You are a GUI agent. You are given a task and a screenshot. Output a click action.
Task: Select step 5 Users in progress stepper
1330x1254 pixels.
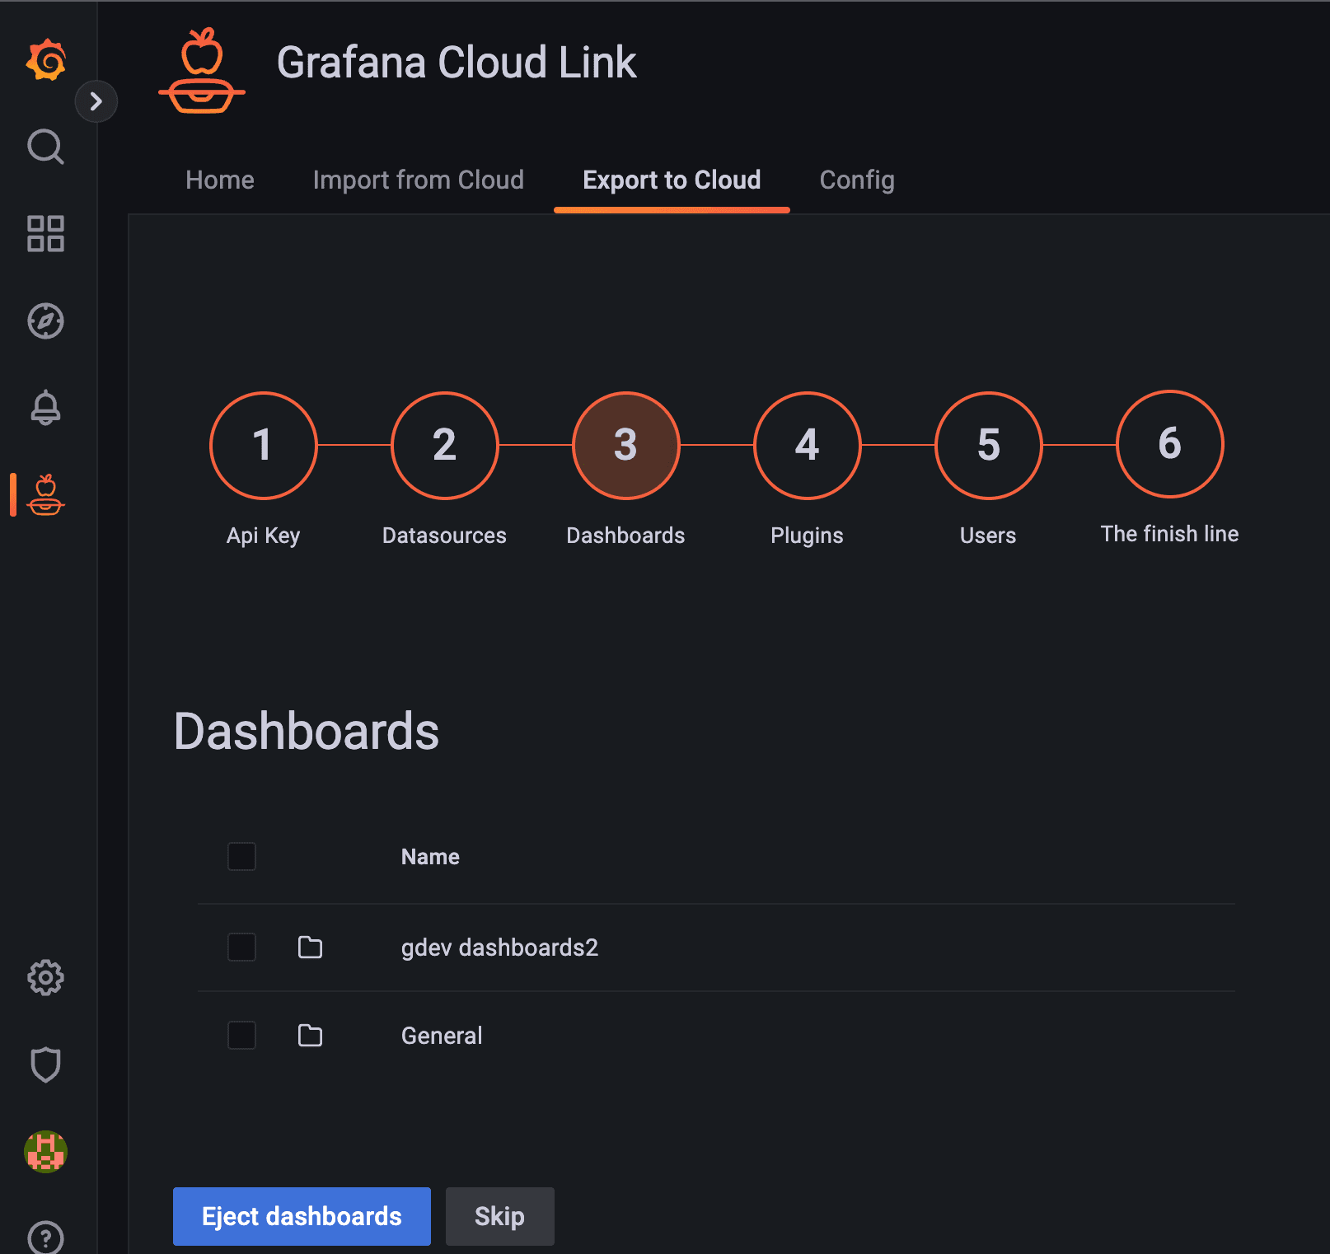pyautogui.click(x=987, y=446)
